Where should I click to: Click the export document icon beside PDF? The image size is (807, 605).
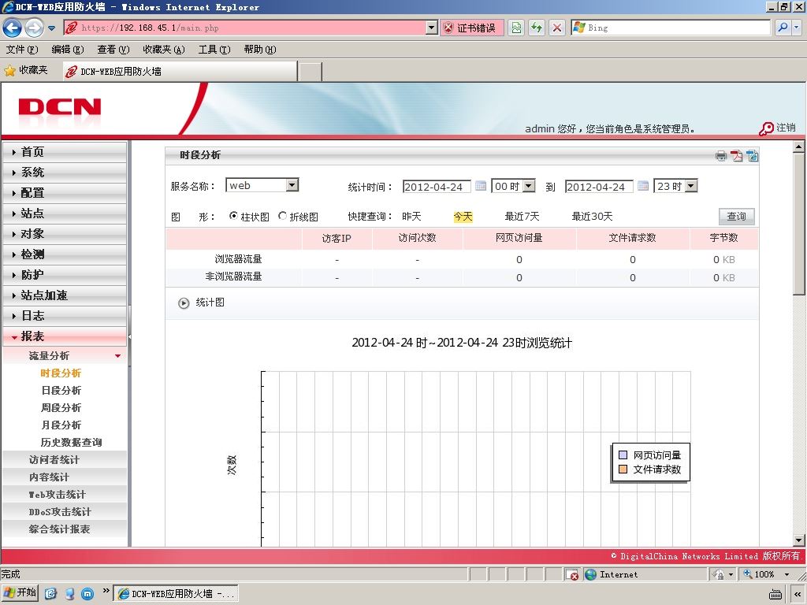point(753,156)
